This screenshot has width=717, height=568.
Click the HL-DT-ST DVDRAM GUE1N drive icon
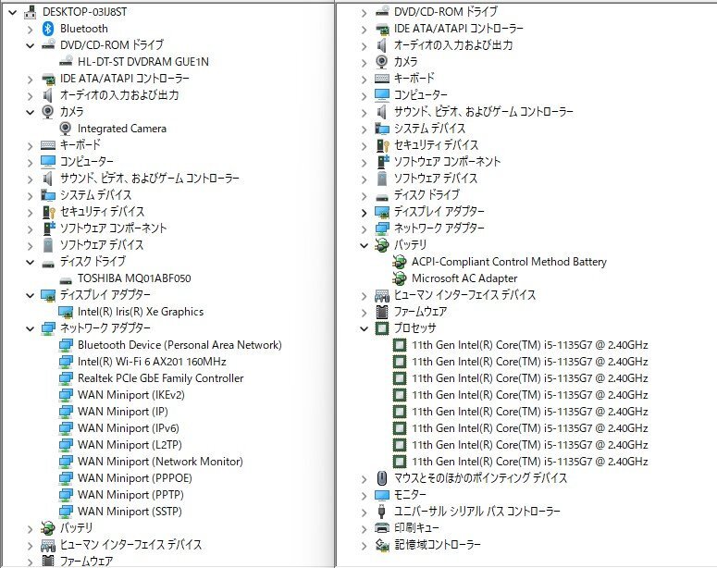click(66, 62)
